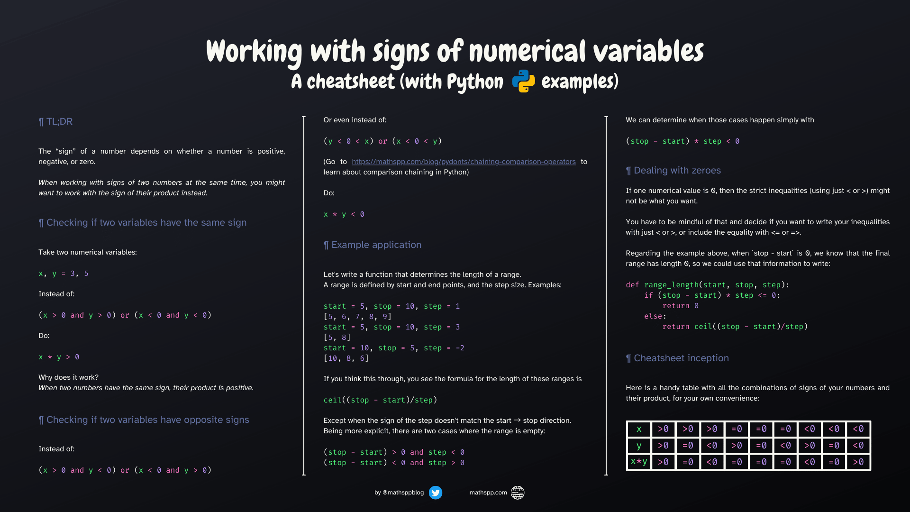Click '(x > 0 and y > 0) or (x < 0 and y < 0)'
Image resolution: width=910 pixels, height=512 pixels.
click(125, 315)
